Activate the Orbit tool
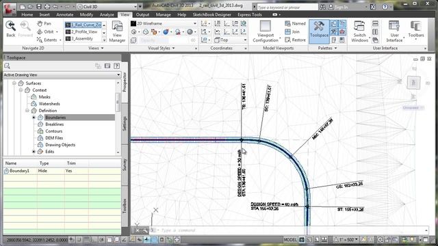This screenshot has height=246, width=438. [46, 32]
